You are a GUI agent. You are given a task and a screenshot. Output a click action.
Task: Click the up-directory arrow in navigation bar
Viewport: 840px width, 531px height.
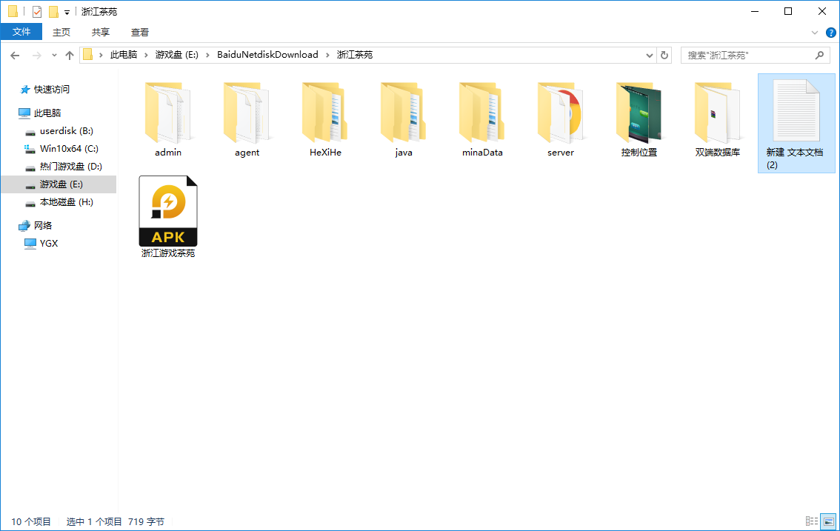tap(70, 55)
